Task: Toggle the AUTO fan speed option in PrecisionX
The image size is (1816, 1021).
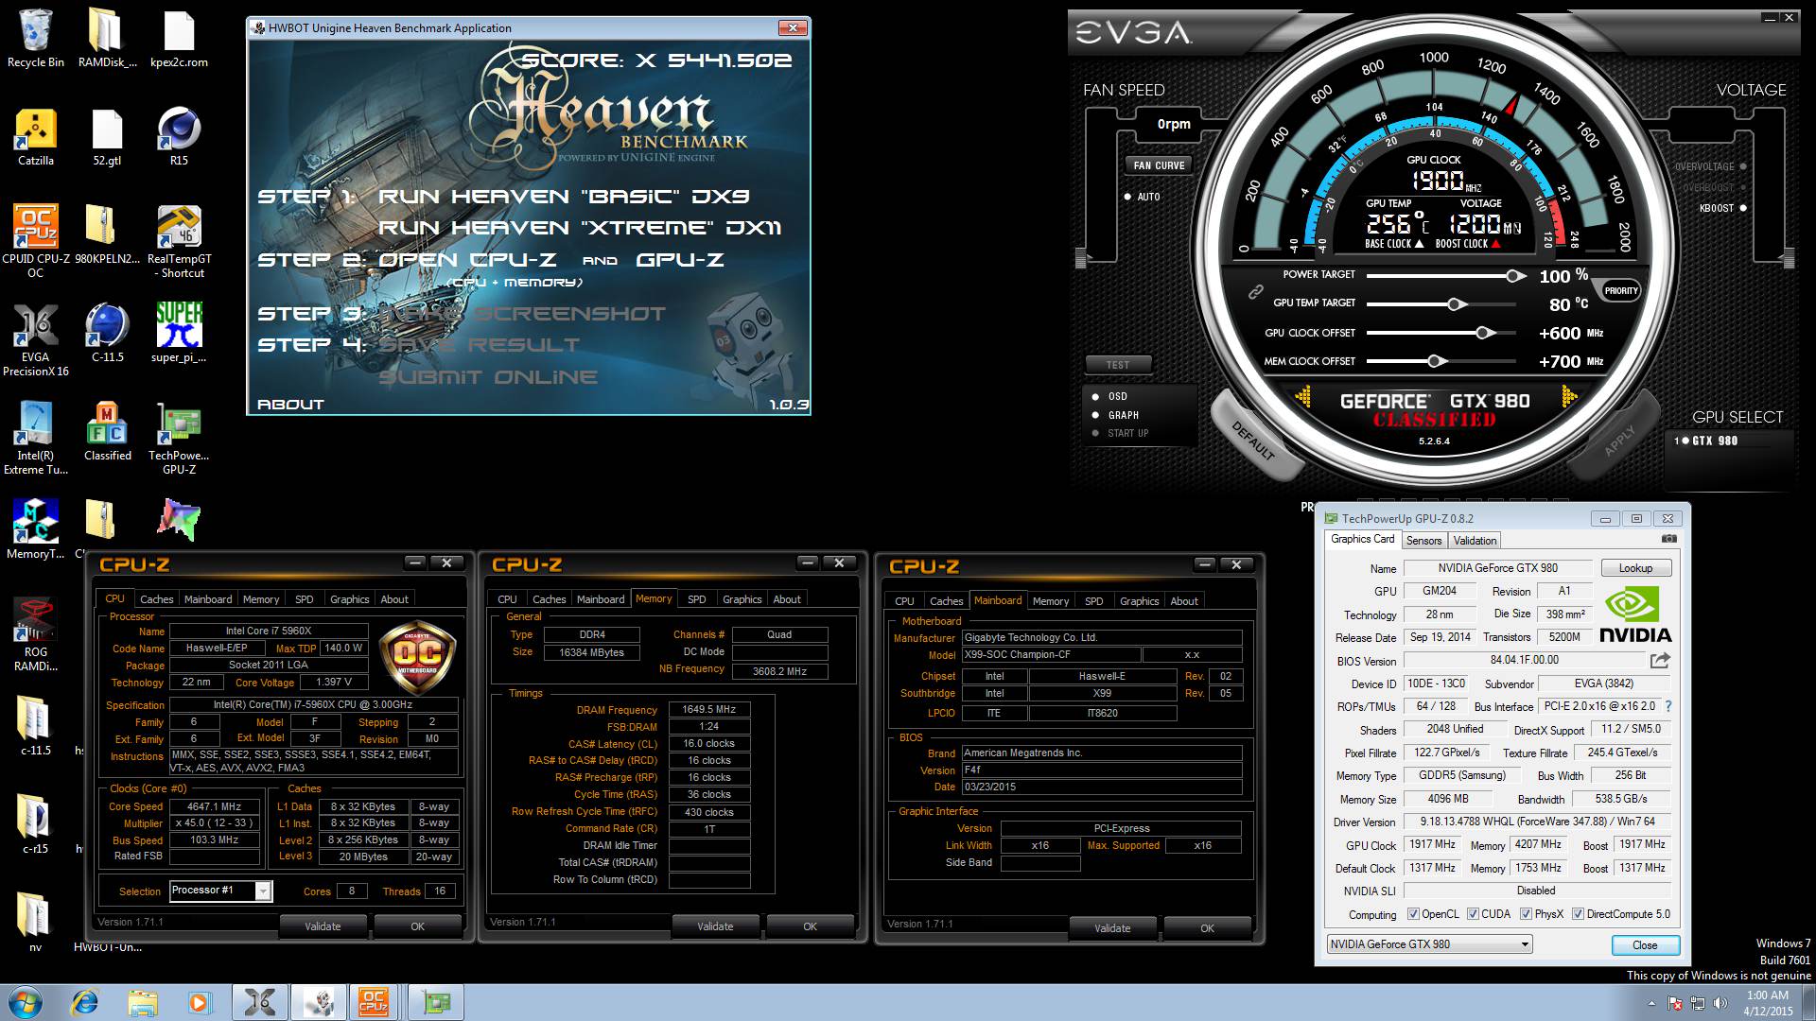Action: [x=1142, y=197]
